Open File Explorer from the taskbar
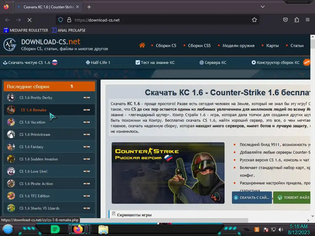The image size is (315, 236). point(103,229)
